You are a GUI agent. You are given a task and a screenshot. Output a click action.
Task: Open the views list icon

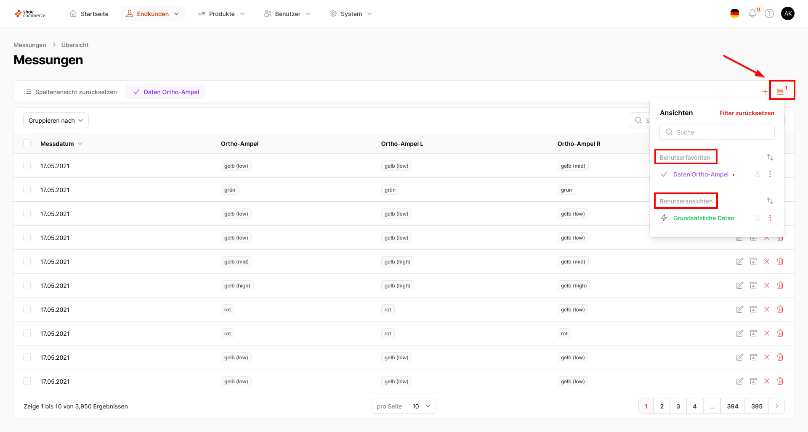coord(780,92)
